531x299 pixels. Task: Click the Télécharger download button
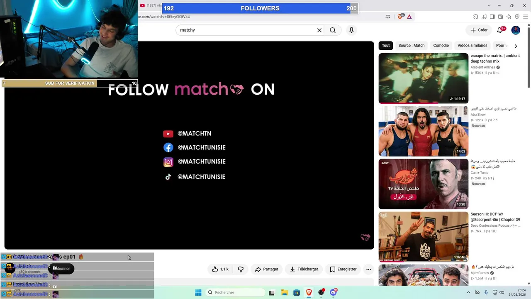[x=304, y=269]
